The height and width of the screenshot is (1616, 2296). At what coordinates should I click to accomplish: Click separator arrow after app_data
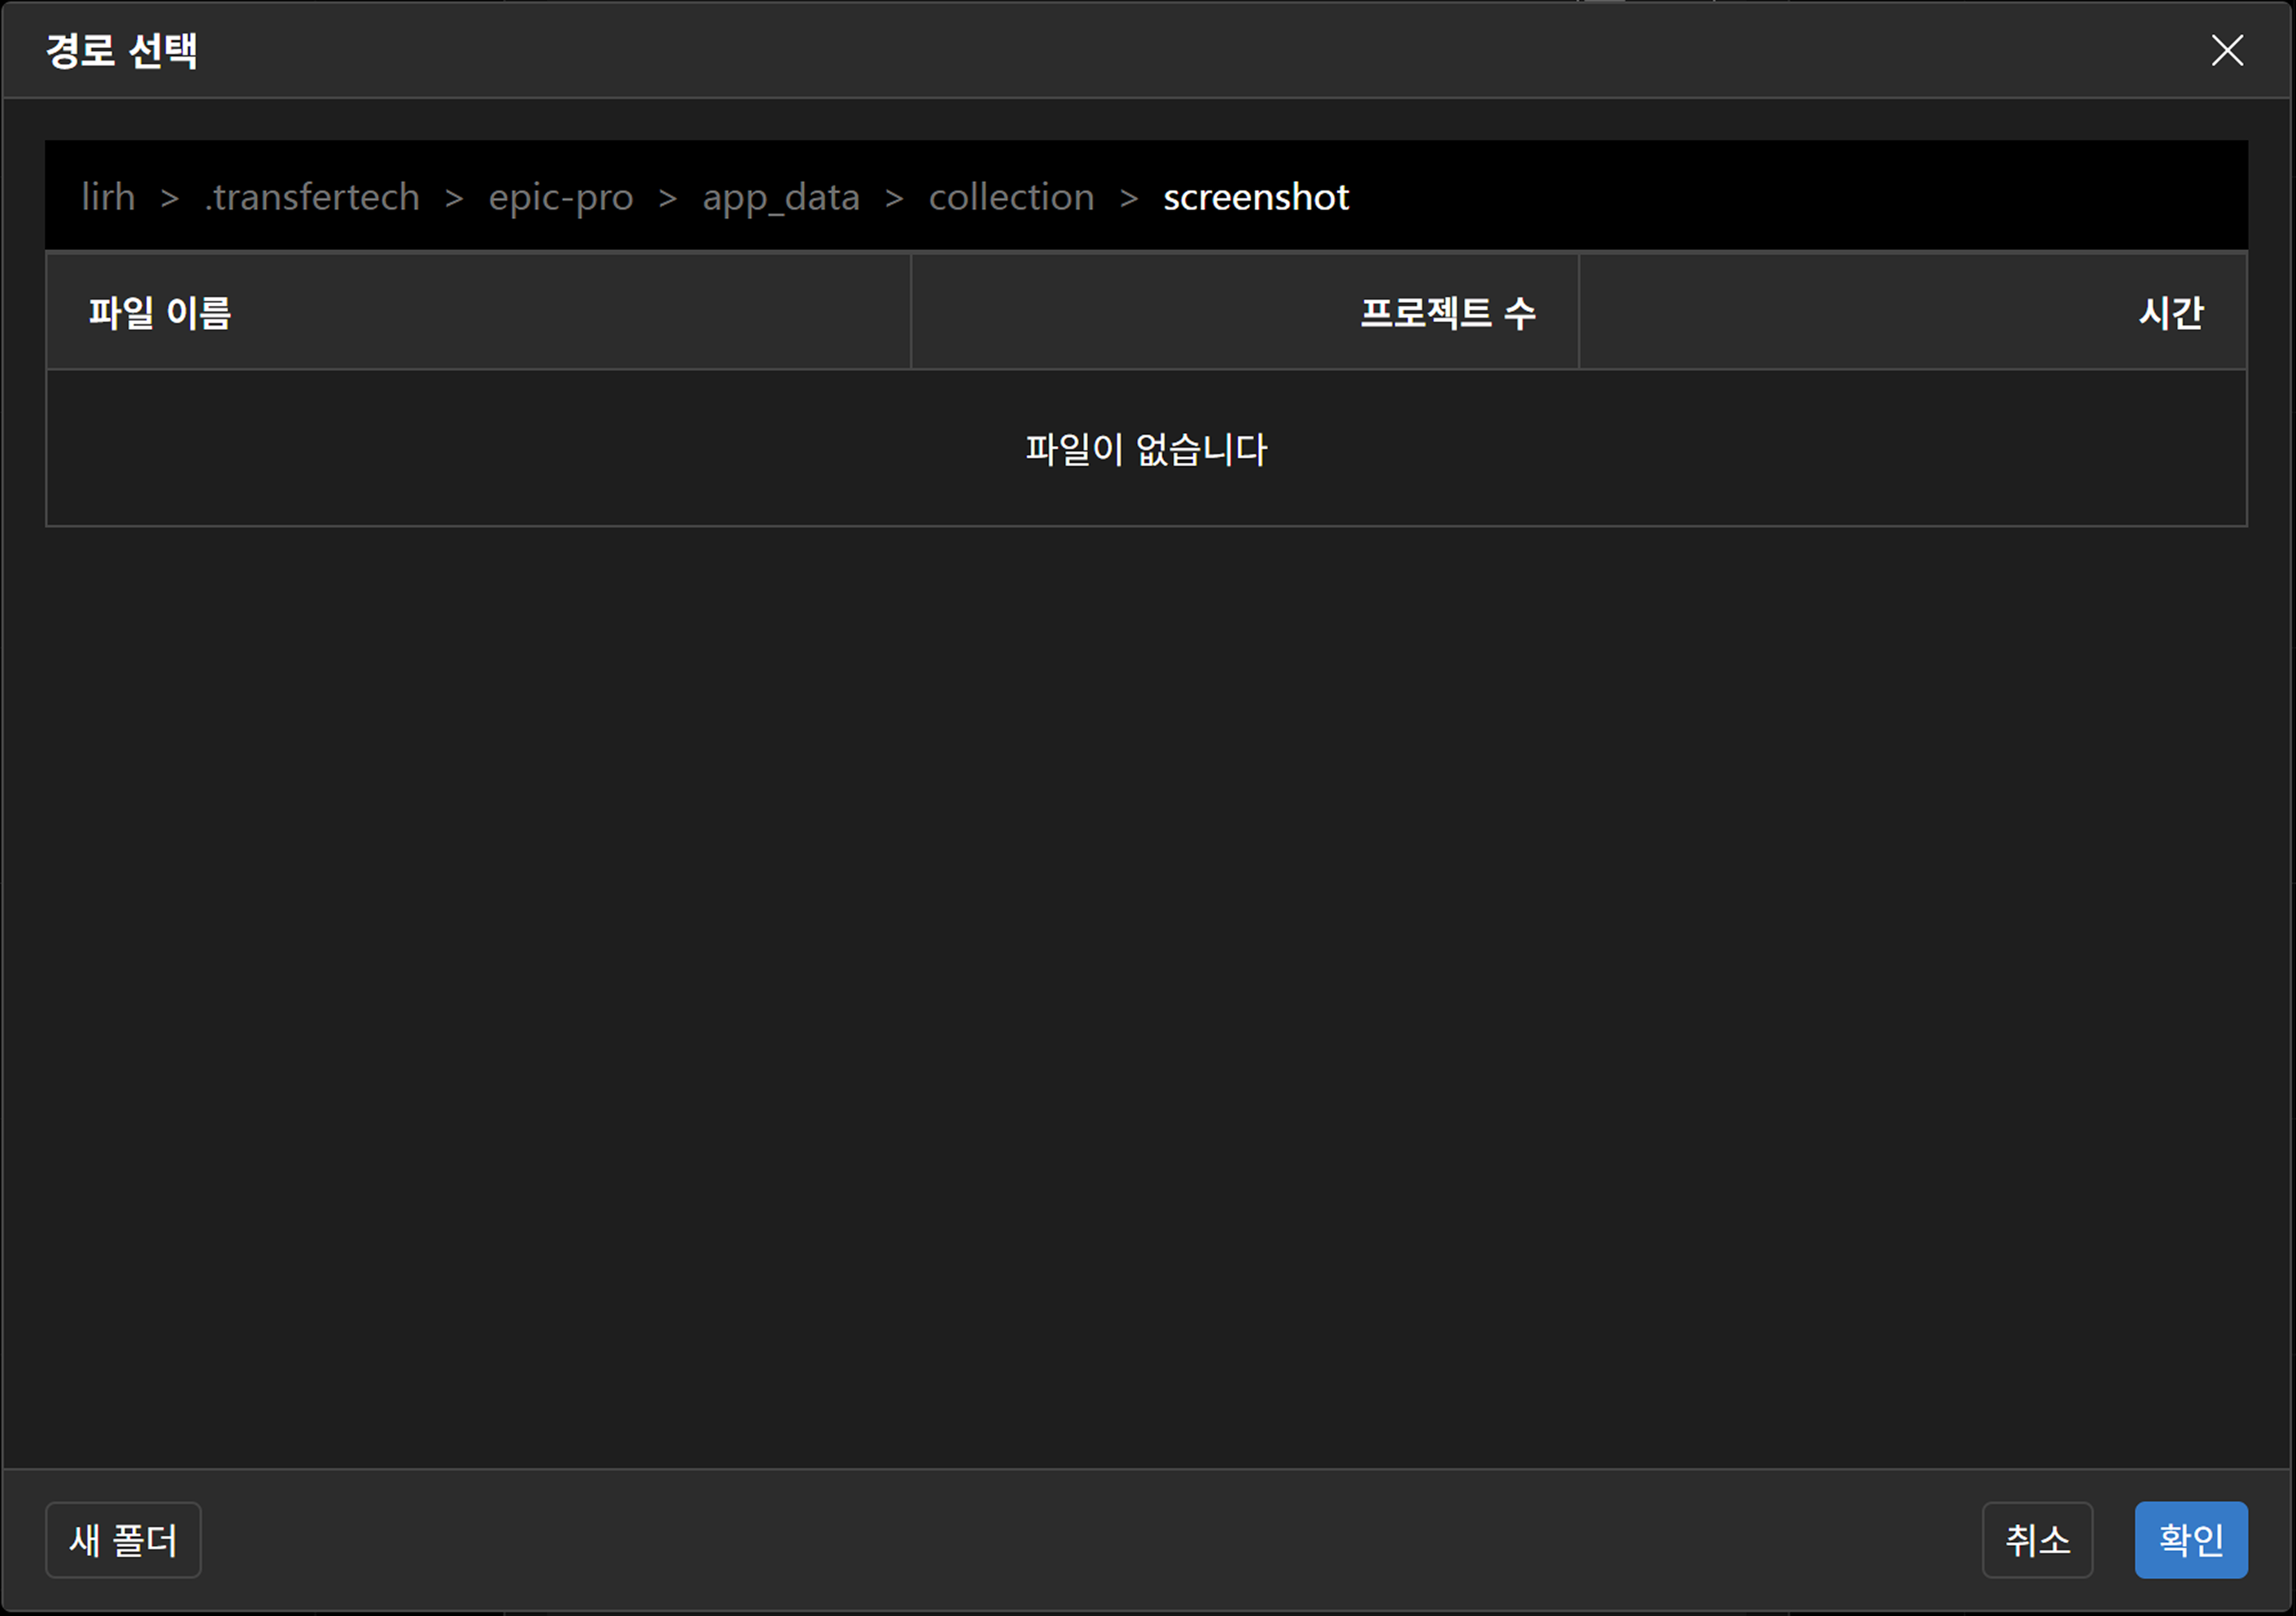click(x=894, y=198)
